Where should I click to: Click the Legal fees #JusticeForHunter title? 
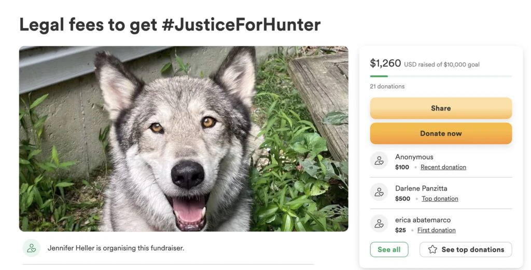click(170, 24)
